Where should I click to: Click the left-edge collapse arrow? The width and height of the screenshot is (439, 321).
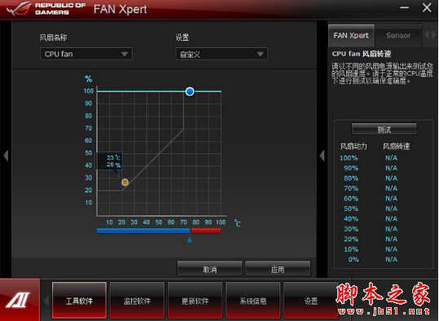[x=6, y=156]
